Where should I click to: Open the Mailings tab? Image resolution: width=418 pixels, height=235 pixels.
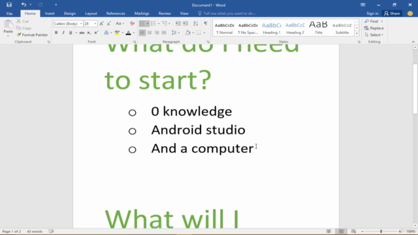(142, 13)
